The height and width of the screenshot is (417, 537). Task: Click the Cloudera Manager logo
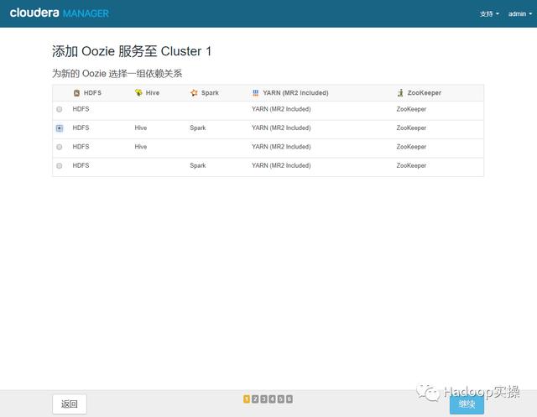(x=59, y=13)
